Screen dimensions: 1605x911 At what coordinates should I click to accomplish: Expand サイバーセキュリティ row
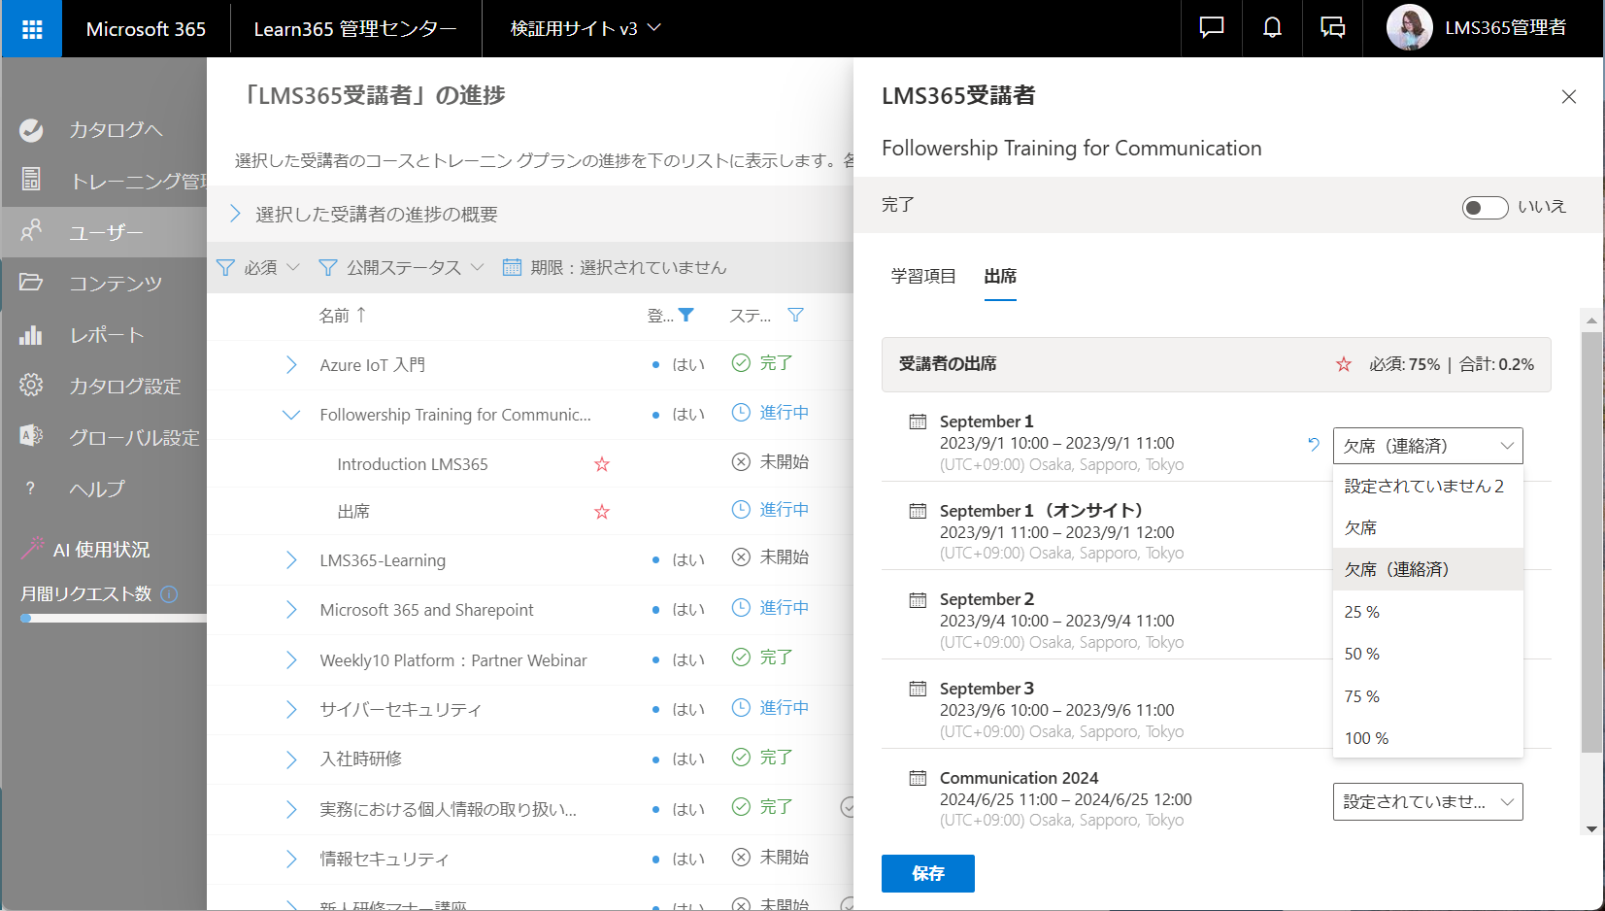coord(291,709)
